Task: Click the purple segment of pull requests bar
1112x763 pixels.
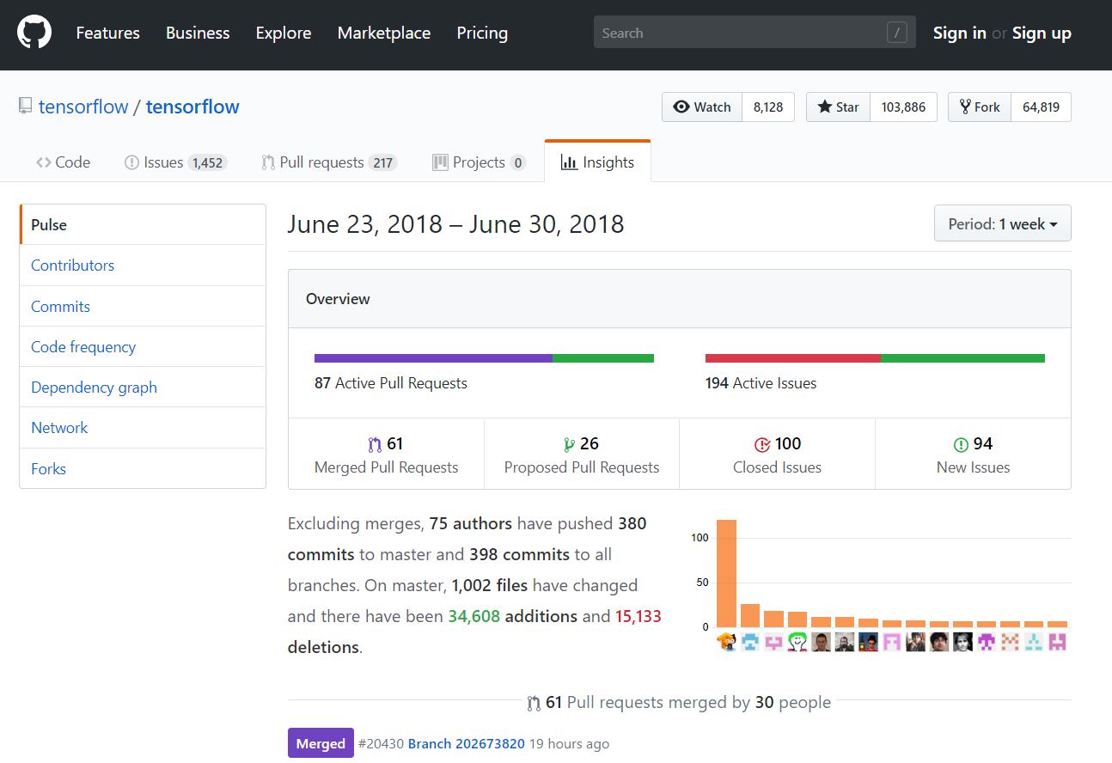Action: click(433, 358)
